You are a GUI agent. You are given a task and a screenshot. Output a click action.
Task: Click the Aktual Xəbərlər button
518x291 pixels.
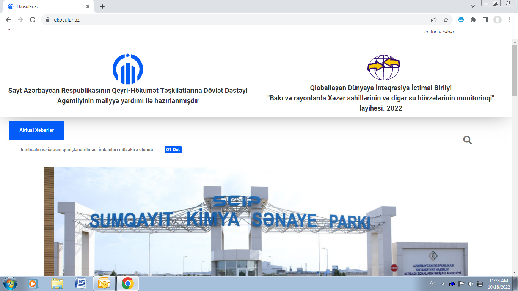click(37, 130)
